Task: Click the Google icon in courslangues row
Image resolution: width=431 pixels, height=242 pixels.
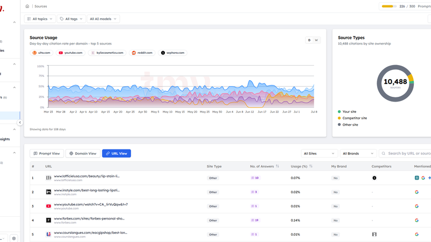Action: (x=416, y=234)
